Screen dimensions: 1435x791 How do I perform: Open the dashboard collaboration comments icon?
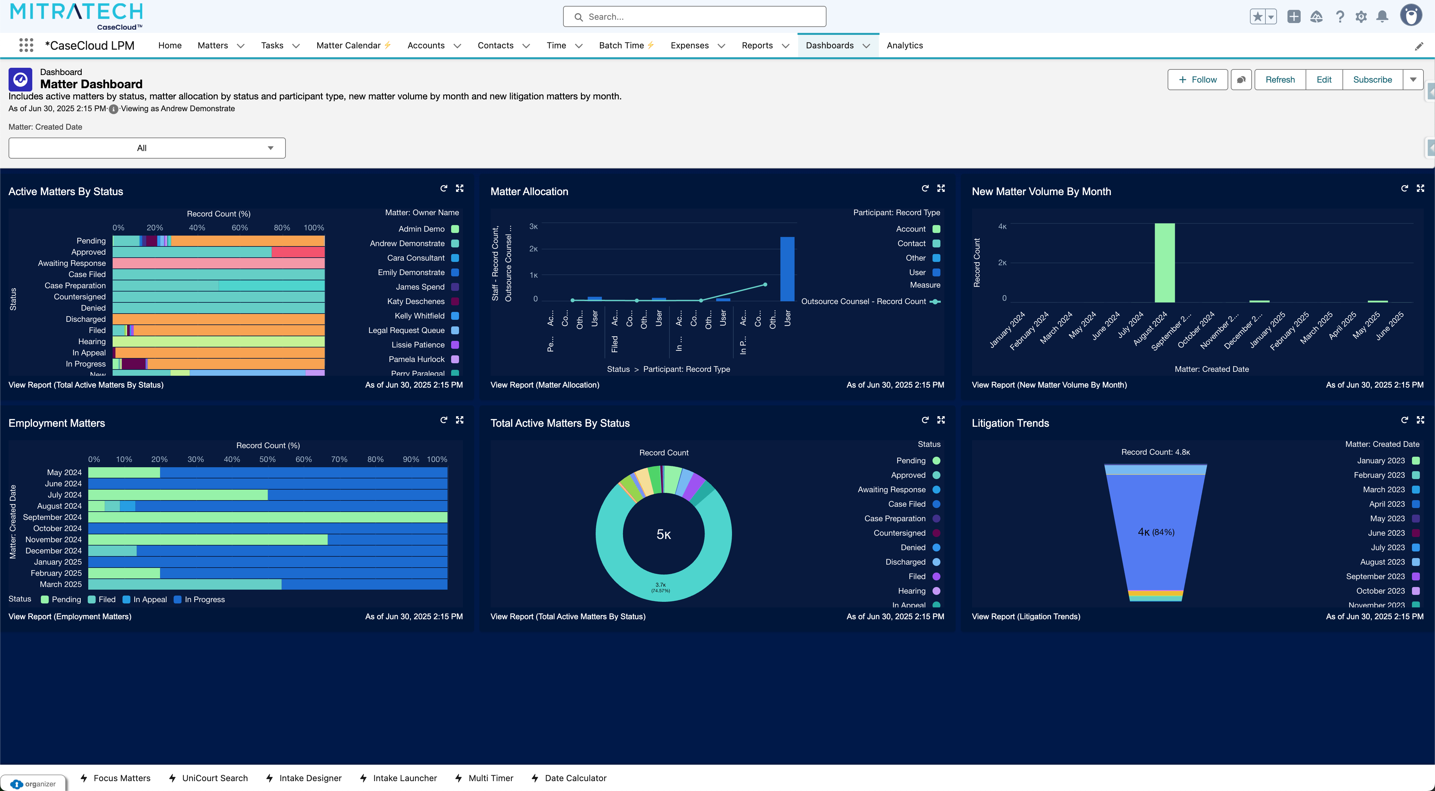coord(1241,80)
